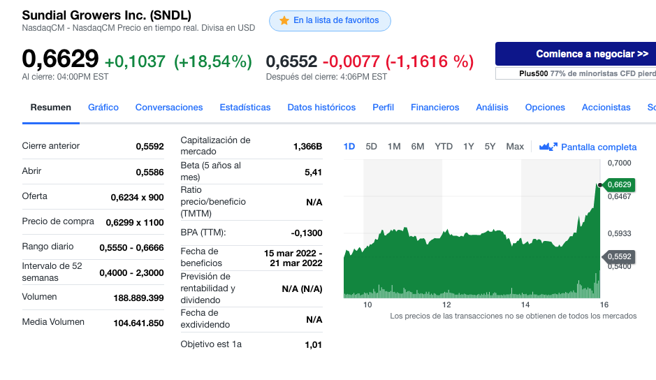656x380 pixels.
Task: Click the 0,5592 previous close chart marker
Action: pyautogui.click(x=619, y=256)
